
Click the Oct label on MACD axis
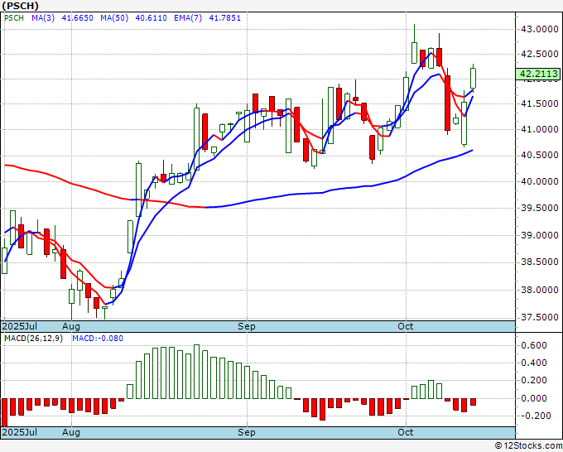406,432
